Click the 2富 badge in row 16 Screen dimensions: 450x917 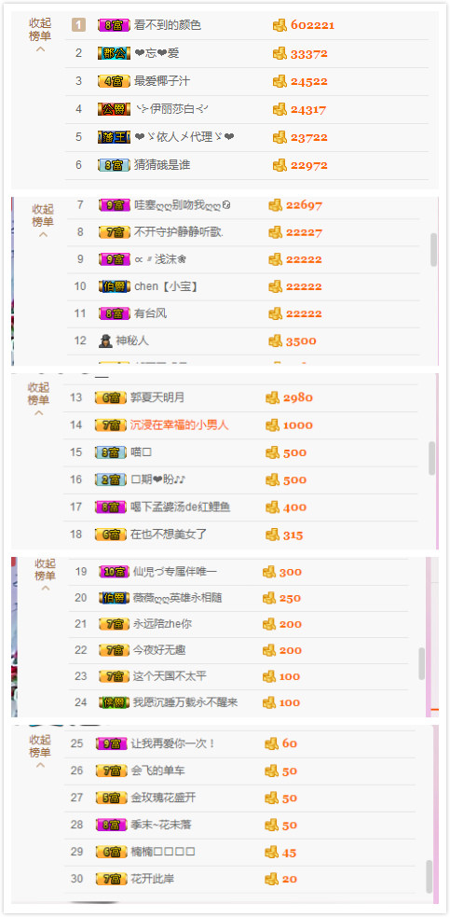coord(111,479)
